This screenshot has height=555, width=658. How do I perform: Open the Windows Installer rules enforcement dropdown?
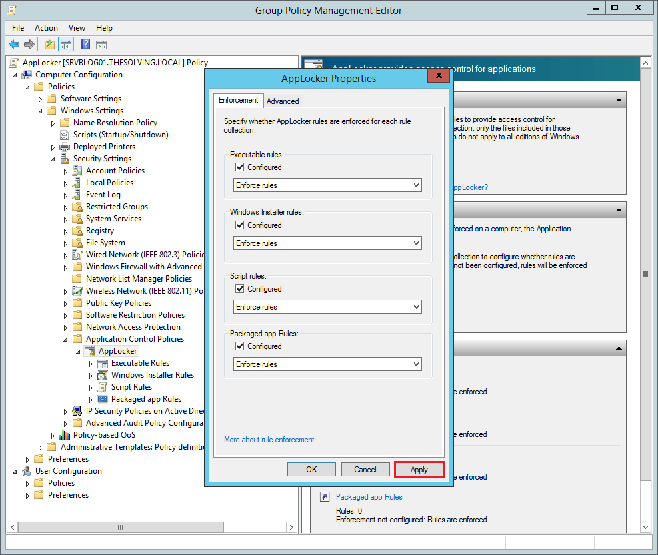tap(327, 243)
